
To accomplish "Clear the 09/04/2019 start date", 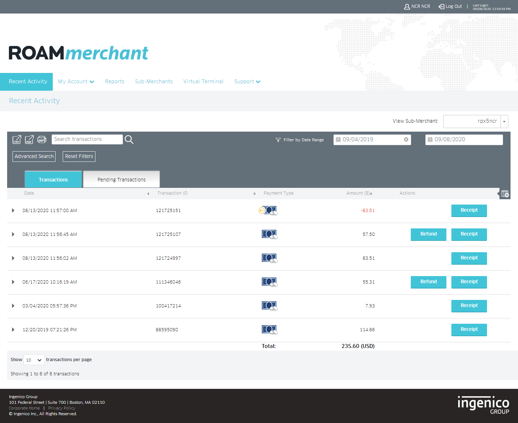I will [406, 139].
